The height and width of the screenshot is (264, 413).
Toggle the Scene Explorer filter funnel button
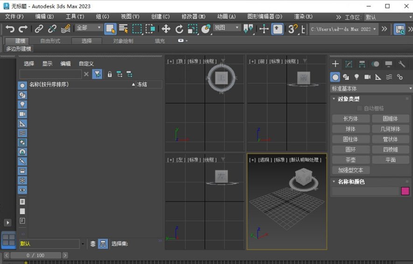pyautogui.click(x=97, y=74)
